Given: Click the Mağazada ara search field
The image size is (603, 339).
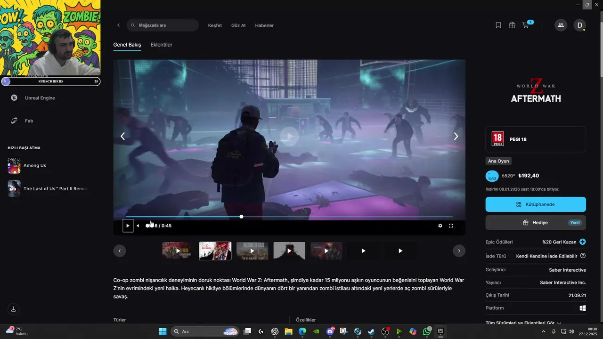Looking at the screenshot, I should point(163,25).
